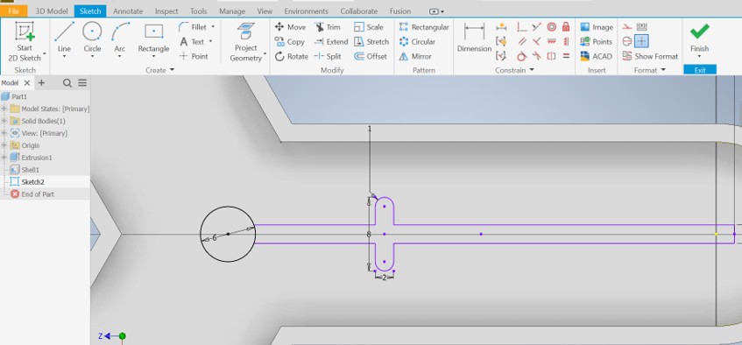This screenshot has width=742, height=345.
Task: Create a Circular pattern
Action: (x=417, y=42)
